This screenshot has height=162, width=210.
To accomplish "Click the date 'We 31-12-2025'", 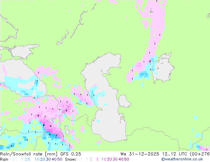I will click(140, 154).
